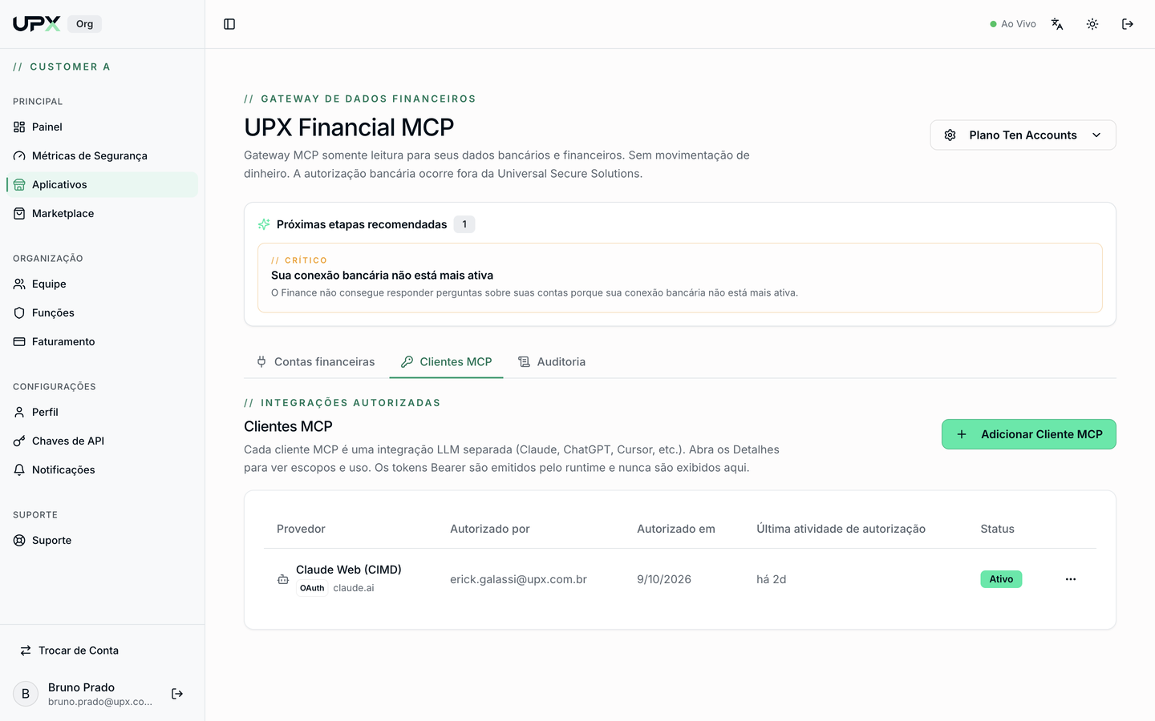The image size is (1155, 721).
Task: Go to Métricas de Segurança
Action: (x=102, y=155)
